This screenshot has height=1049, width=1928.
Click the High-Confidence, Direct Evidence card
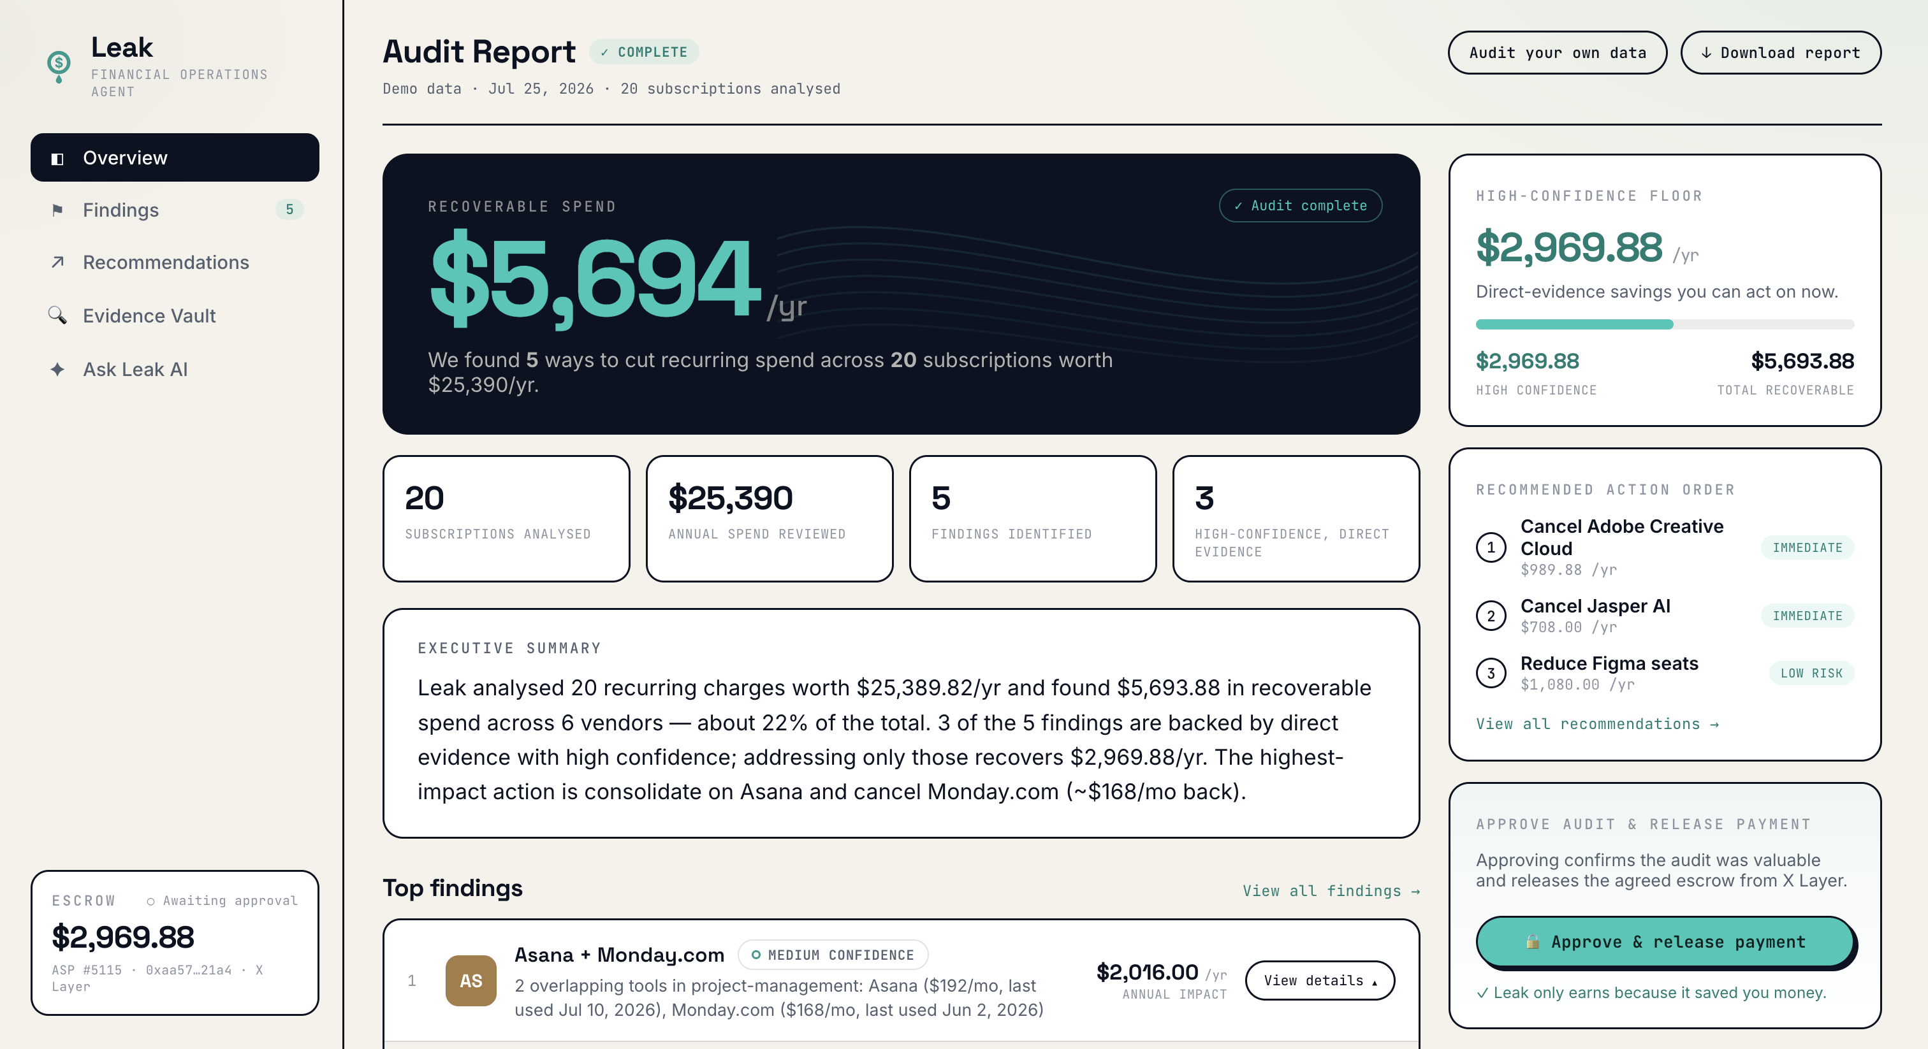1296,519
